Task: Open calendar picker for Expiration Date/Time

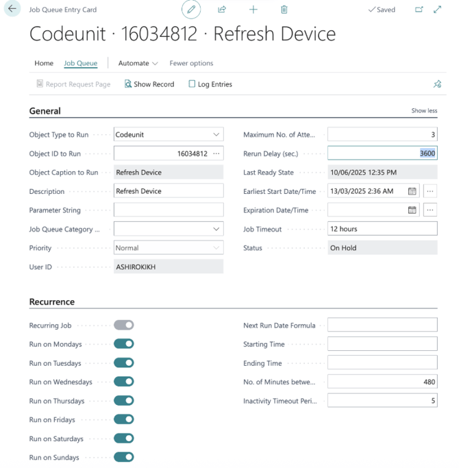Action: [x=412, y=210]
